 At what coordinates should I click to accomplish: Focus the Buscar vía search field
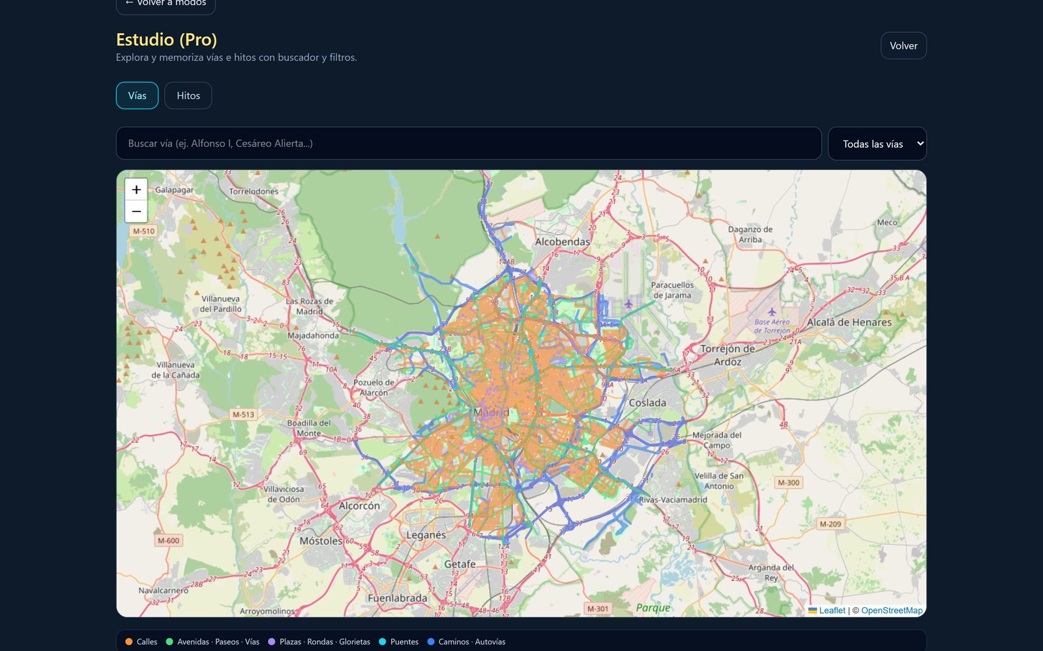pos(469,143)
